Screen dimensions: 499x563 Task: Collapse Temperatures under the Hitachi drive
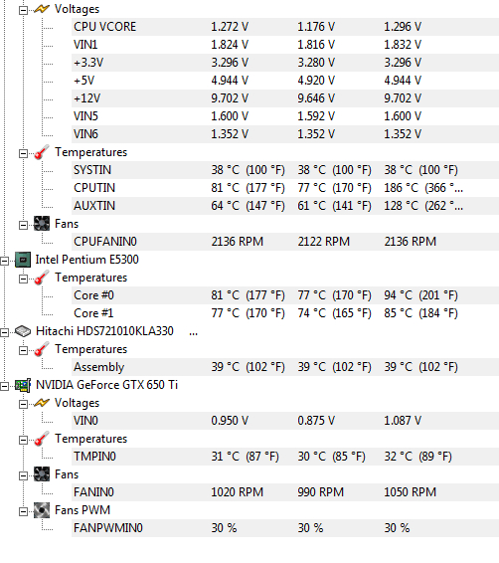coord(23,350)
